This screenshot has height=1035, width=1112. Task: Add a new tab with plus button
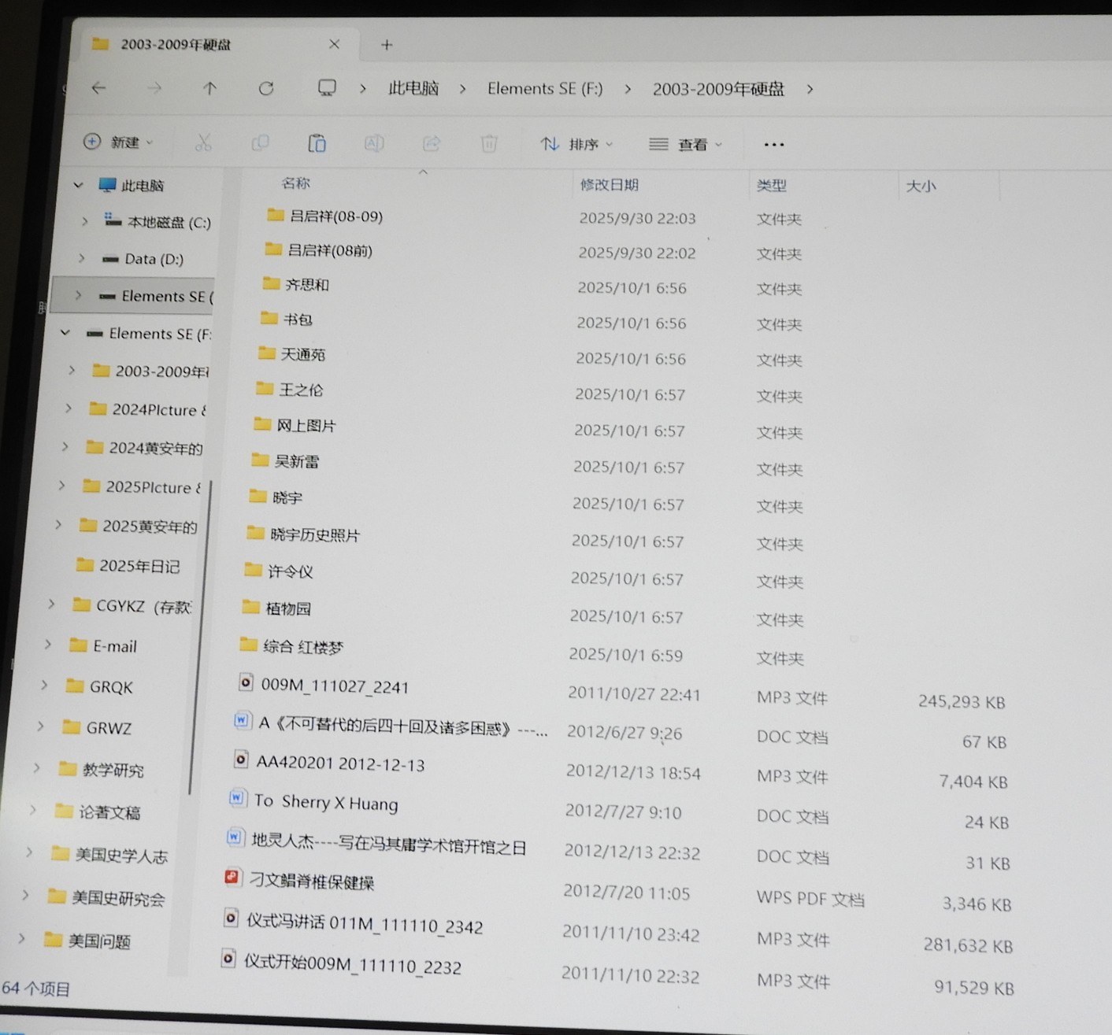[x=387, y=45]
